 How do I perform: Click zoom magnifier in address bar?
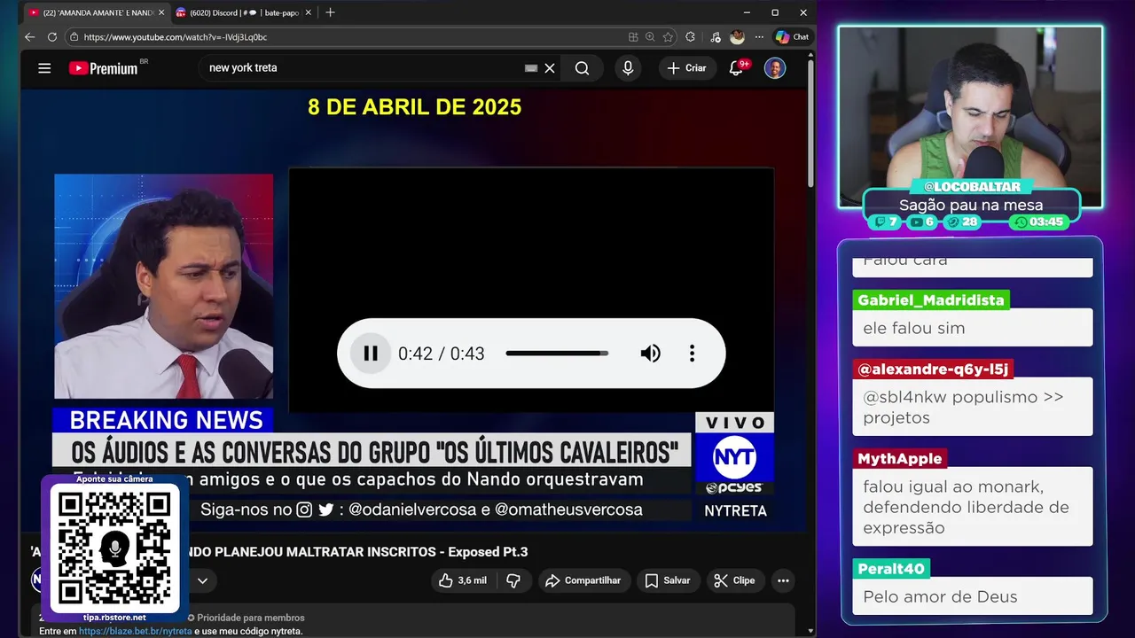(x=650, y=37)
